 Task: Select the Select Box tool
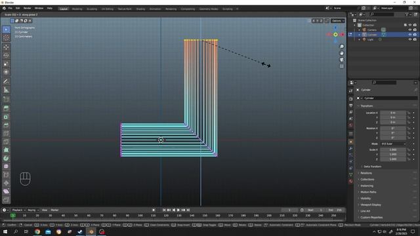point(6,29)
